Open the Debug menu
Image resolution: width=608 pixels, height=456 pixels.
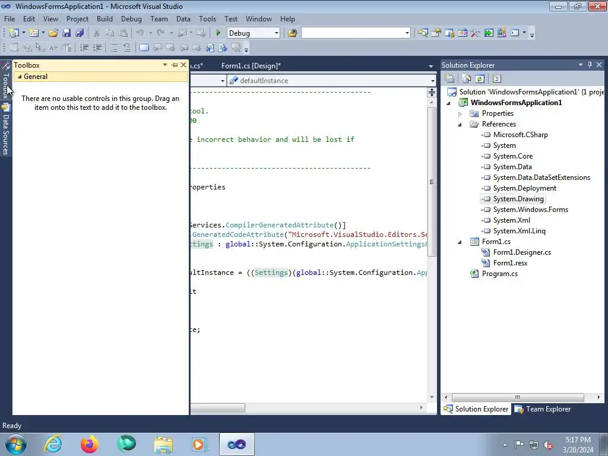[x=131, y=18]
